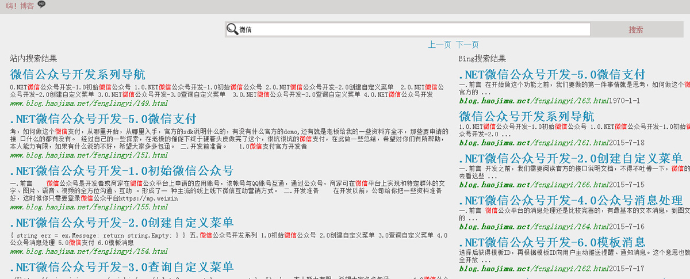
Task: Open site result .NET微信公众号开发-2.0创建自定义菜单
Action: pos(122,223)
